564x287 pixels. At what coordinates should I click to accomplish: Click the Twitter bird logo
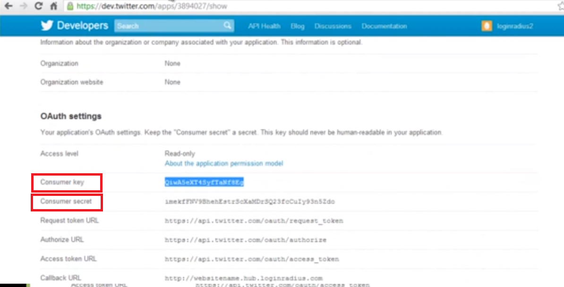point(47,25)
